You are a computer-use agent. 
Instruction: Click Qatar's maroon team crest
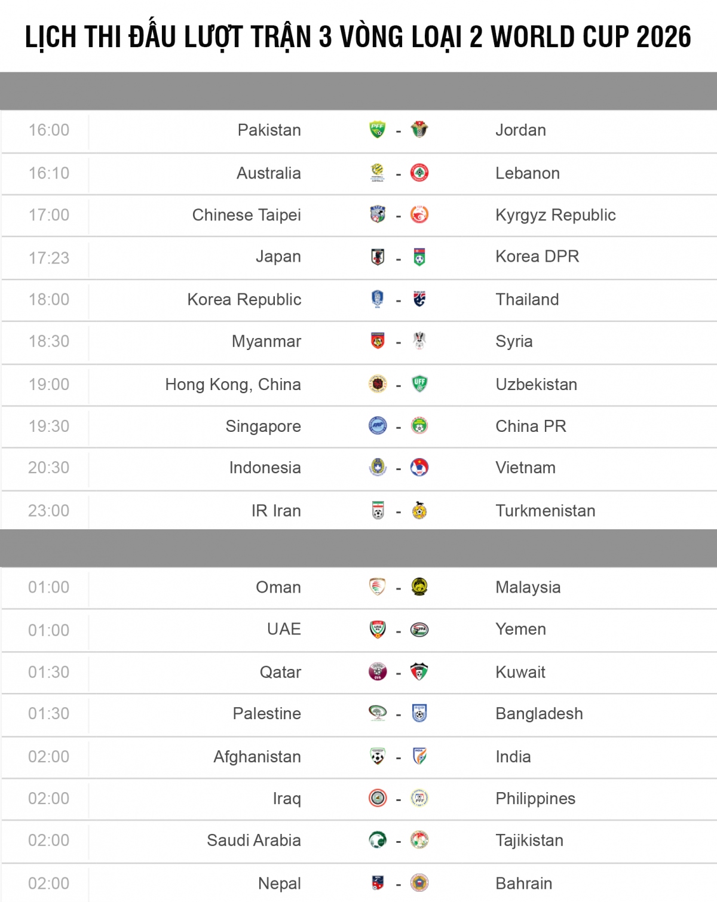pos(378,672)
